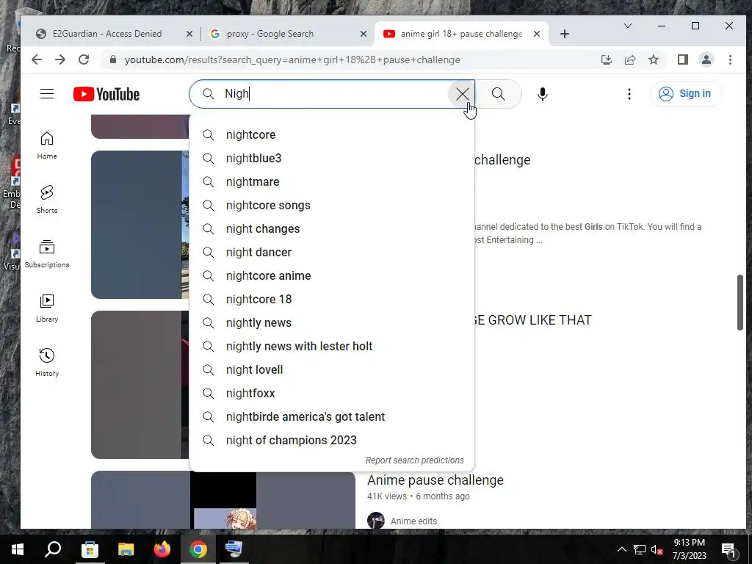Pick the 'nightfoxx' suggestion

(x=331, y=394)
